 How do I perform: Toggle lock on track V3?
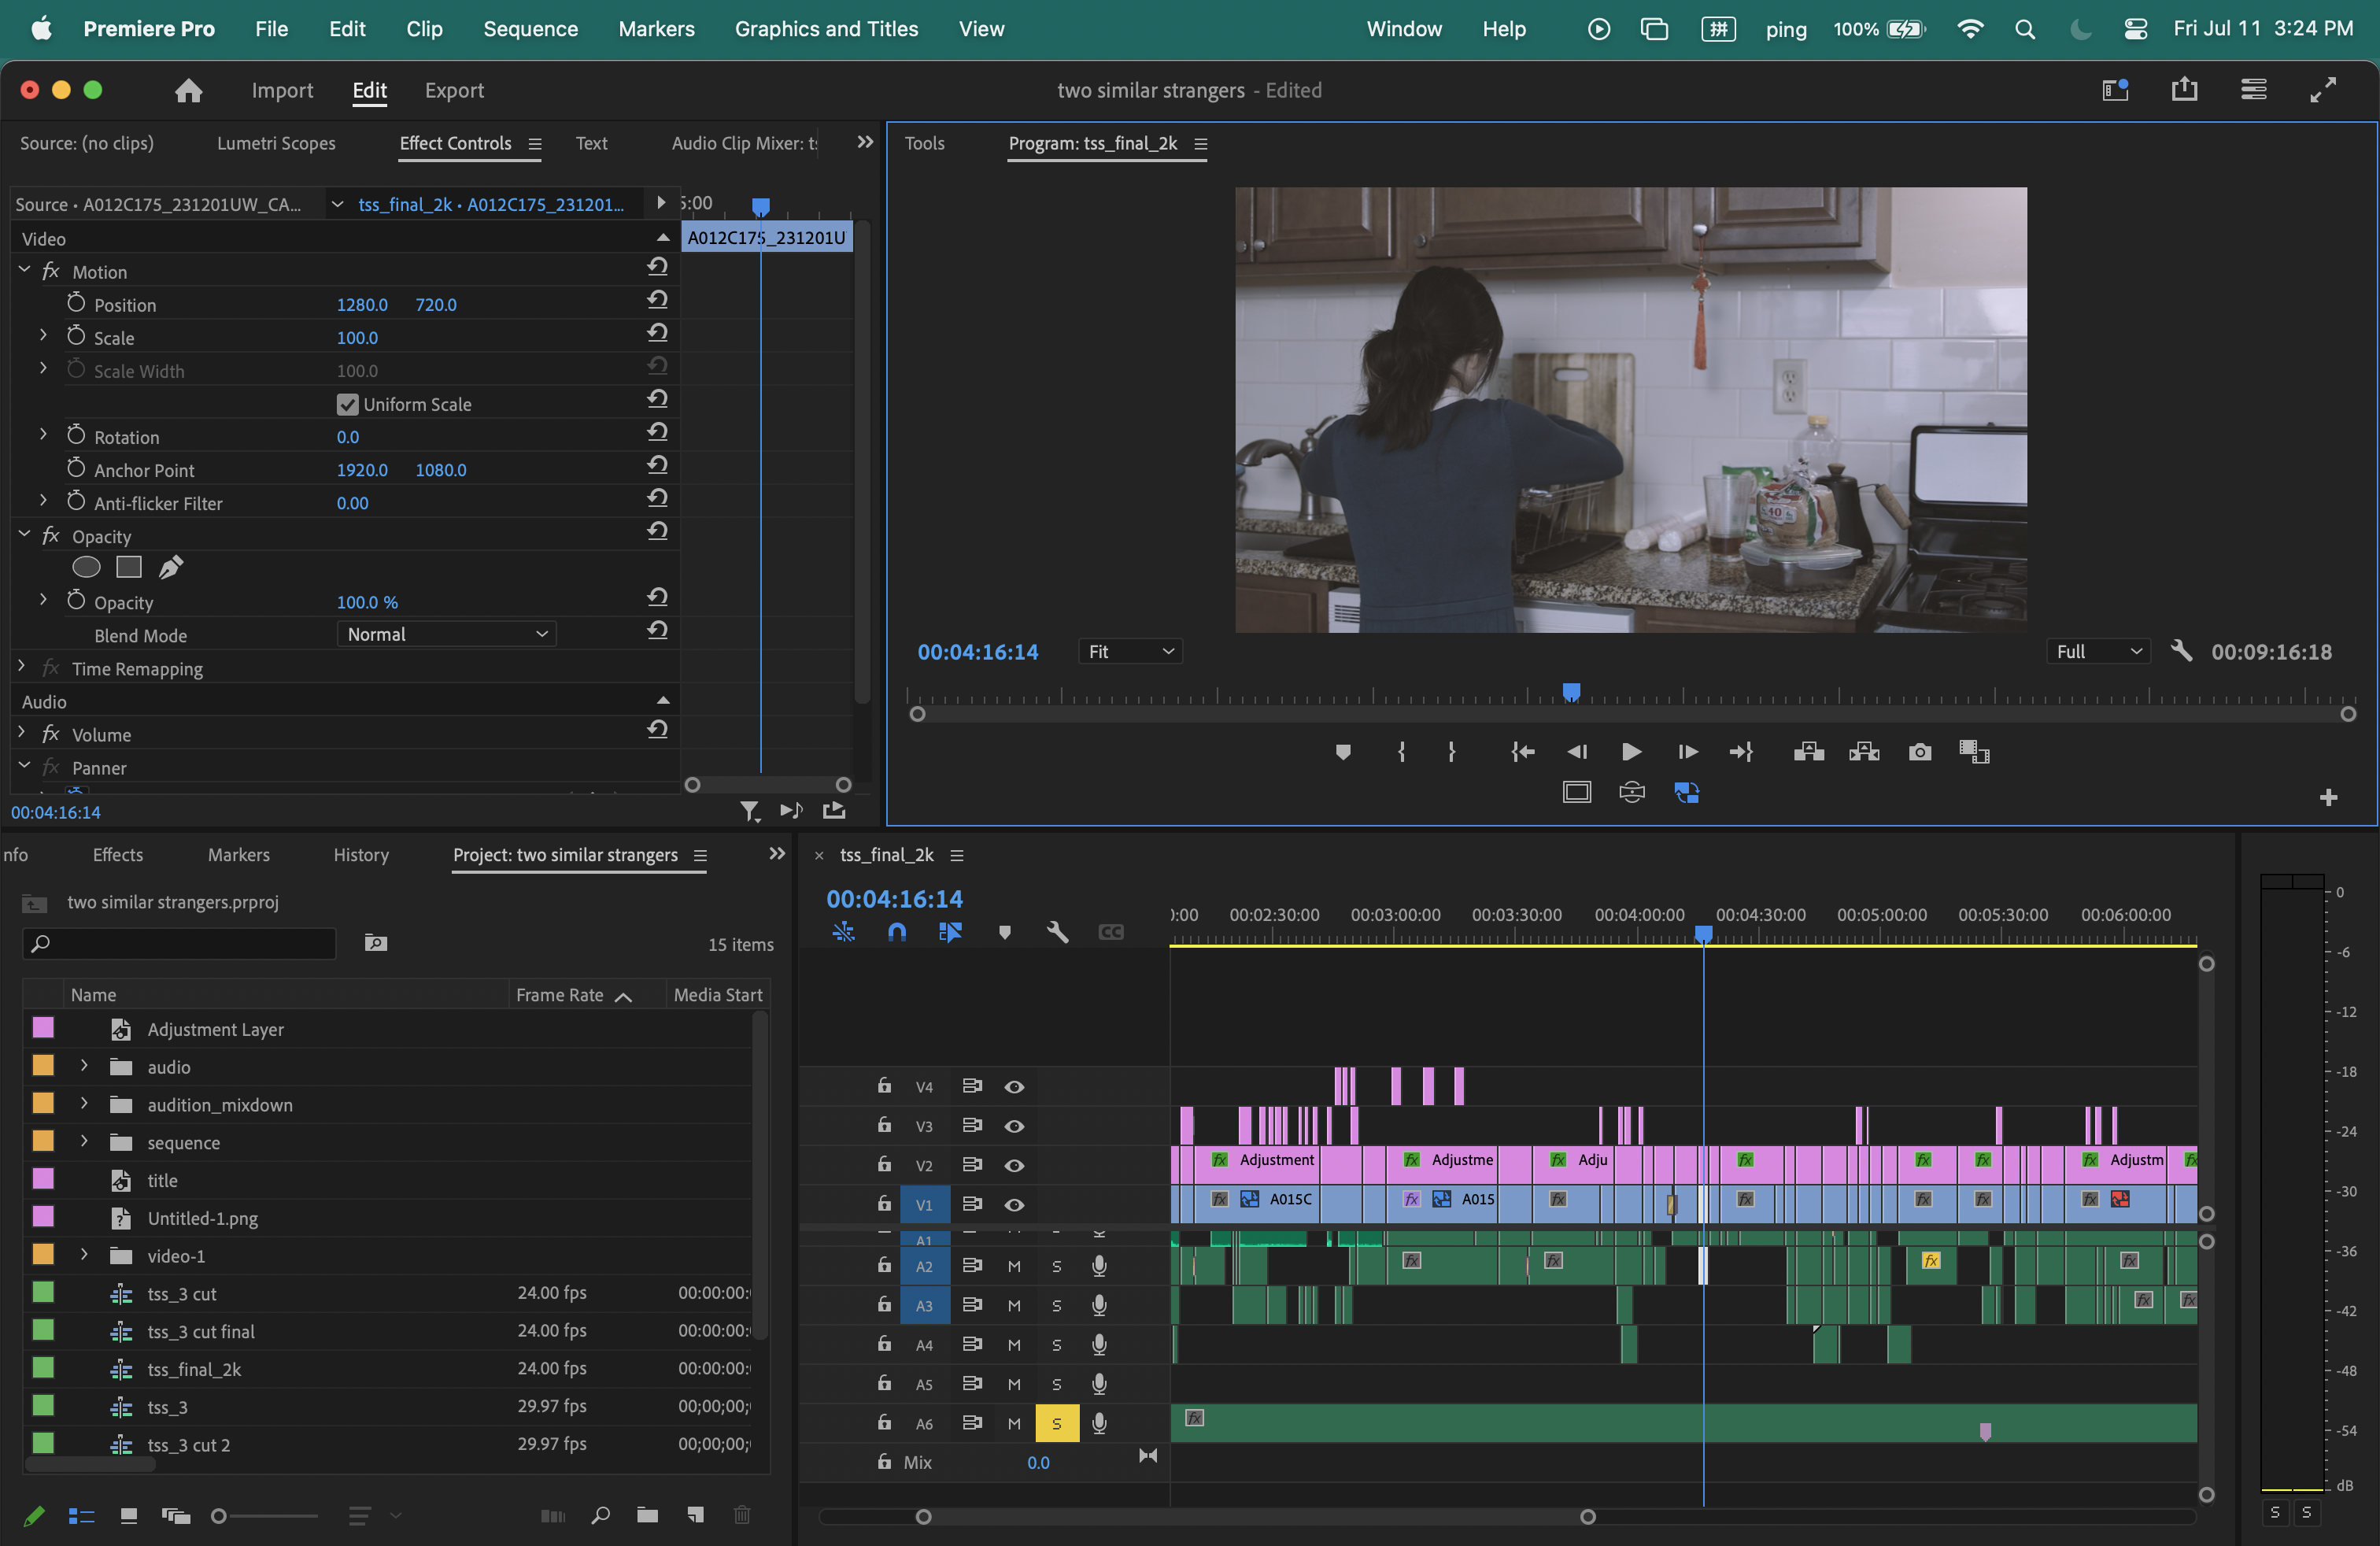click(884, 1125)
